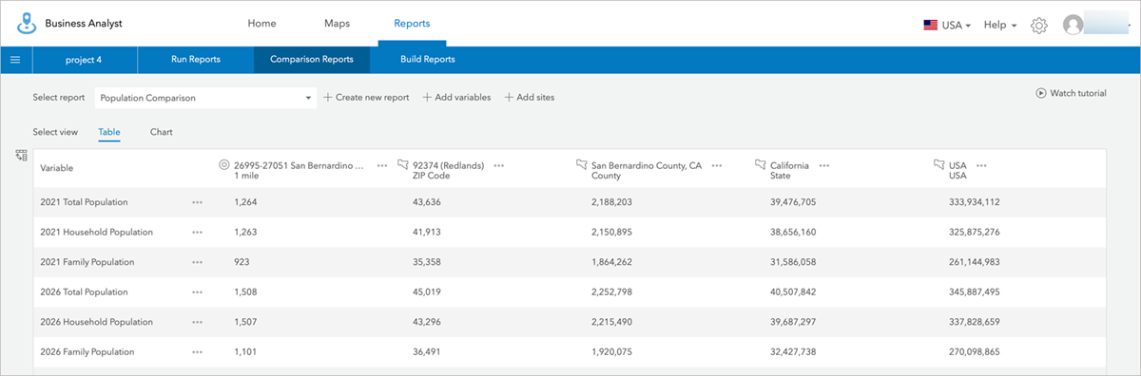Select the Reports tab
The width and height of the screenshot is (1141, 376).
[x=412, y=23]
